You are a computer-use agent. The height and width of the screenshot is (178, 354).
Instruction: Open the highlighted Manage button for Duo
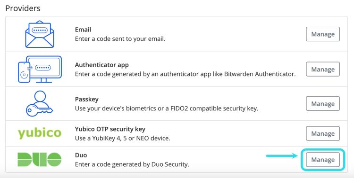pos(323,160)
